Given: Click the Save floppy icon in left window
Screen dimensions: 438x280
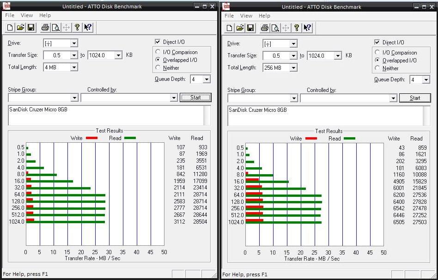Looking at the screenshot, I should point(31,28).
